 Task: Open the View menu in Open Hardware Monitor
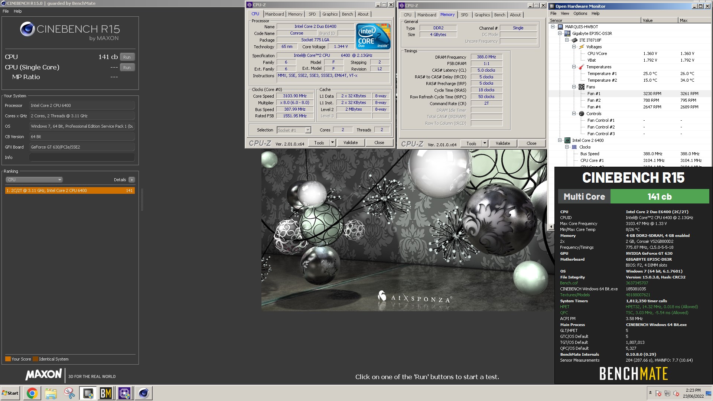point(565,13)
